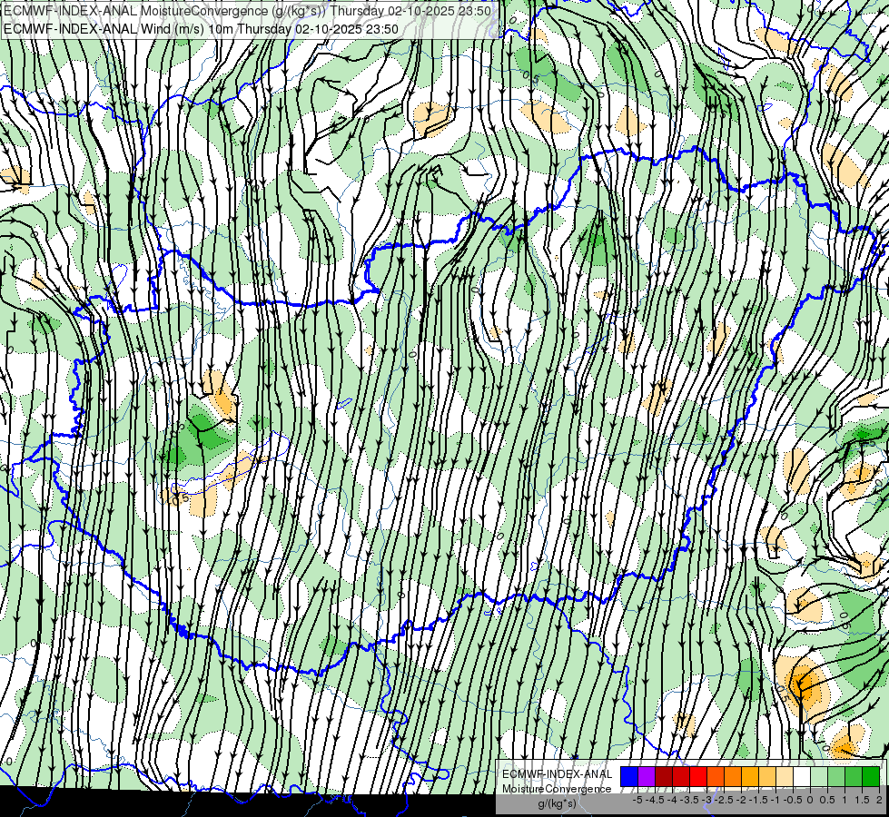Click the legend tick label -4
Viewport: 889px width, 817px height.
[x=672, y=800]
